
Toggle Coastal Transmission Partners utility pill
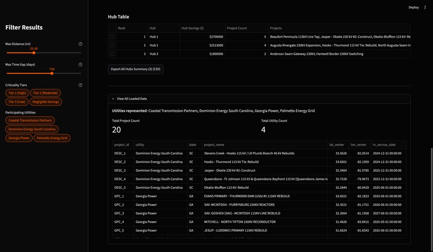click(x=30, y=120)
